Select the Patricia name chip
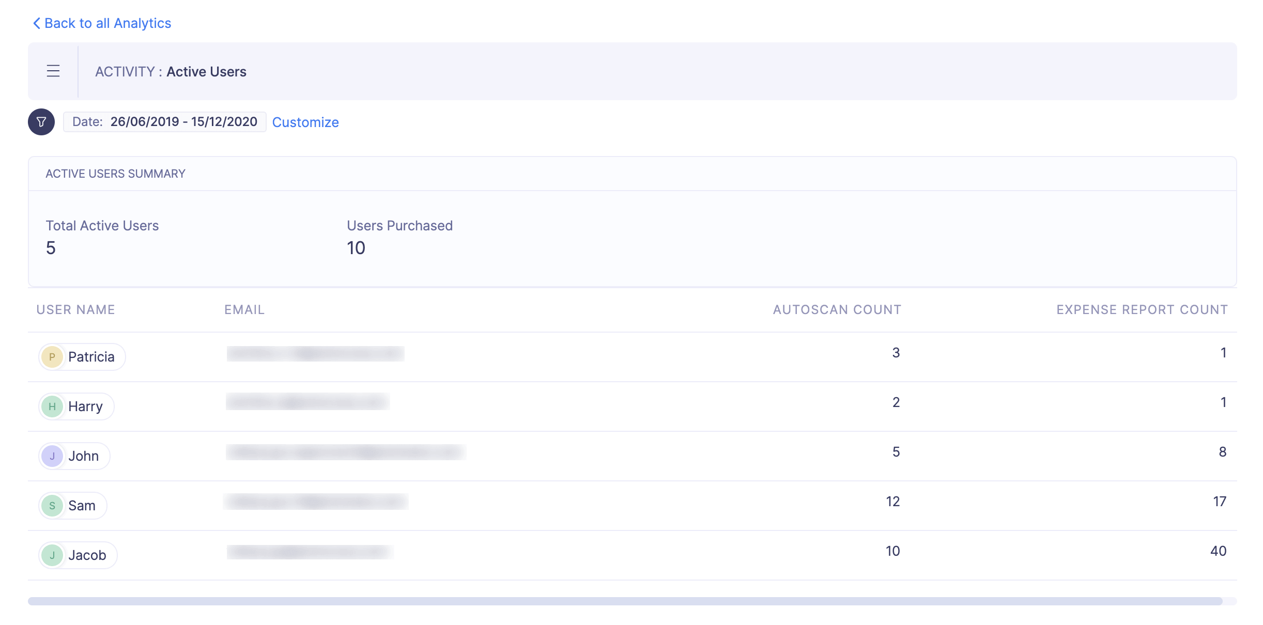Screen dimensions: 1263x625 [91, 357]
